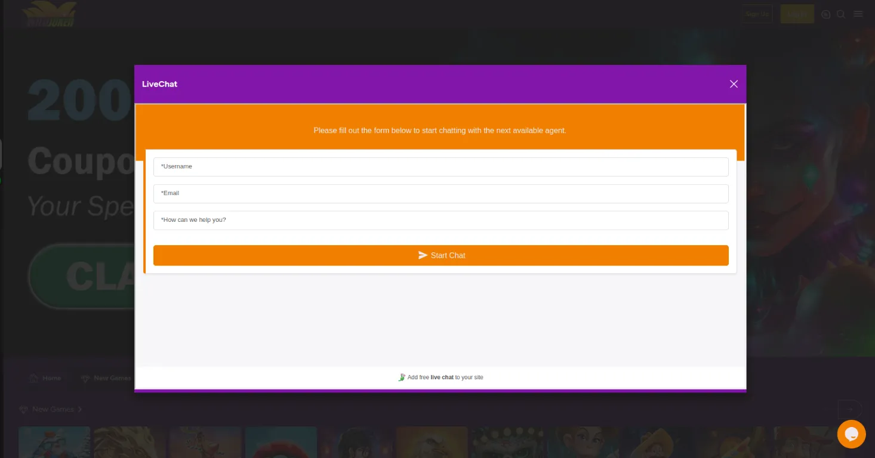Click the leaf icon beside the live chat footer text
This screenshot has height=458, width=875.
click(x=402, y=377)
